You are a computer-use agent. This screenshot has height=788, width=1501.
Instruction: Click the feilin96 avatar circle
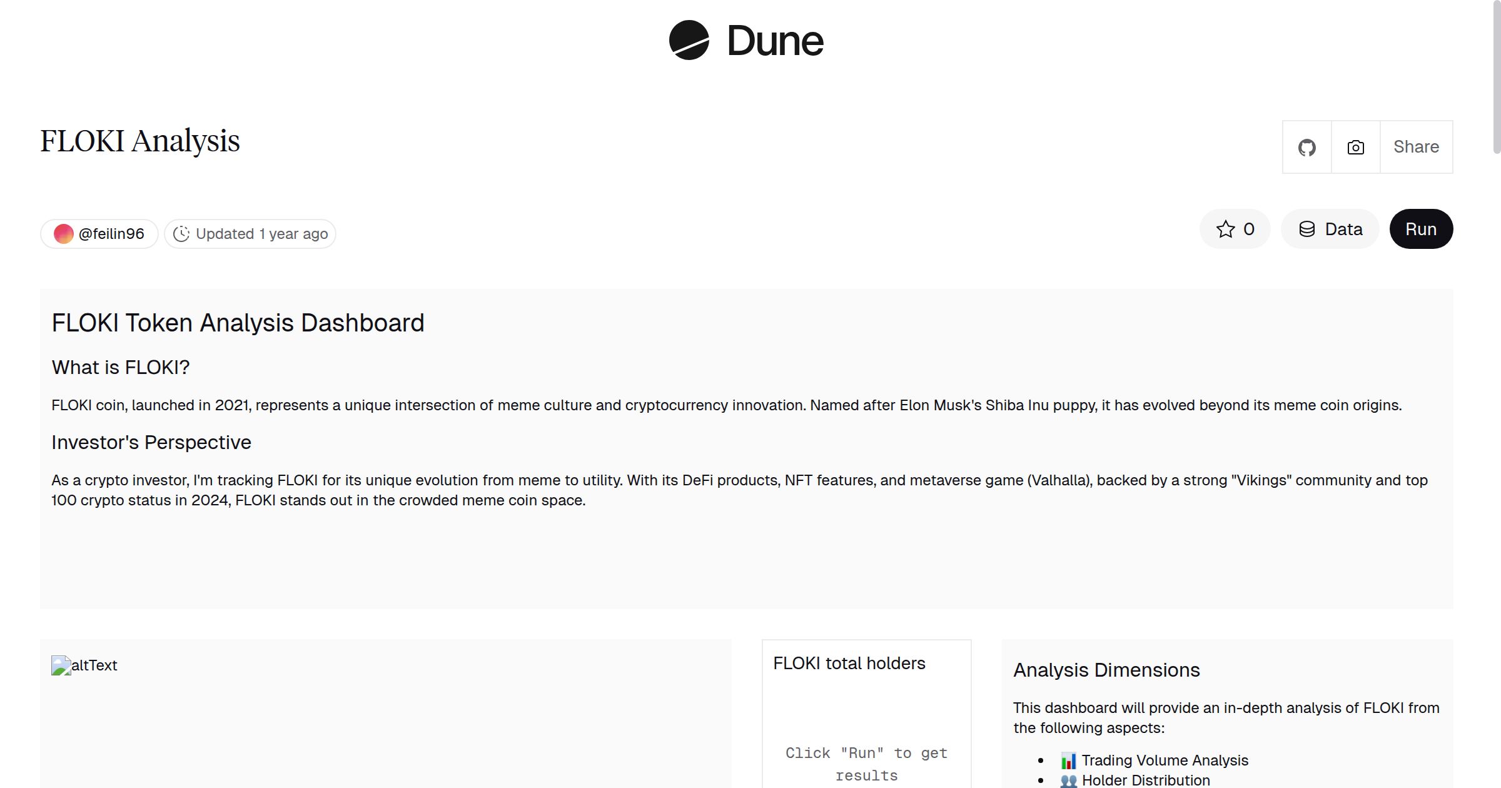(64, 234)
